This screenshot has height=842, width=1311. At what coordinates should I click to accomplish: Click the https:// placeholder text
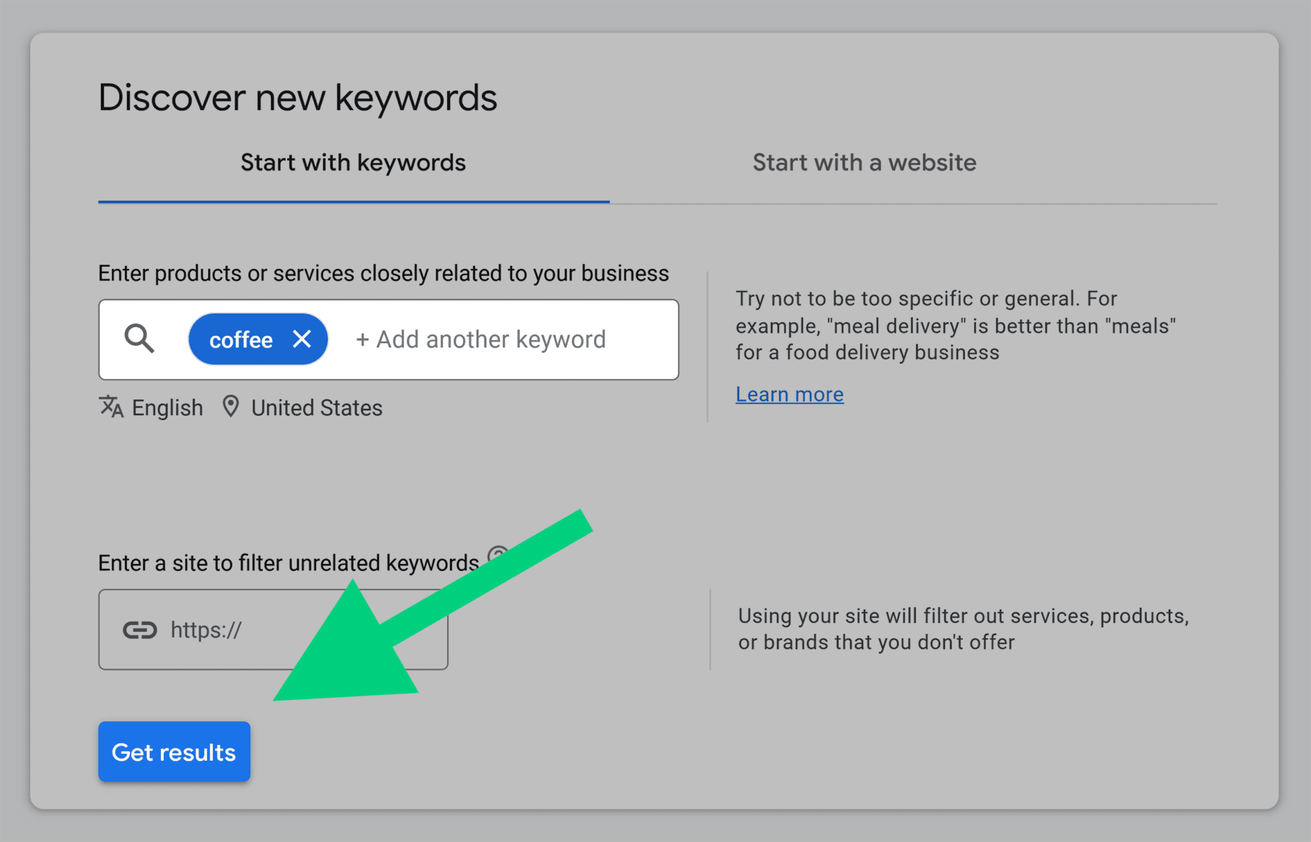[x=206, y=629]
